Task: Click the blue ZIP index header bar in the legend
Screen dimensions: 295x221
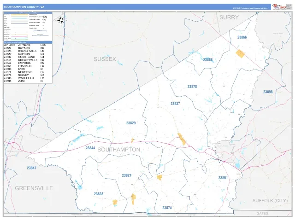Action: [28, 42]
